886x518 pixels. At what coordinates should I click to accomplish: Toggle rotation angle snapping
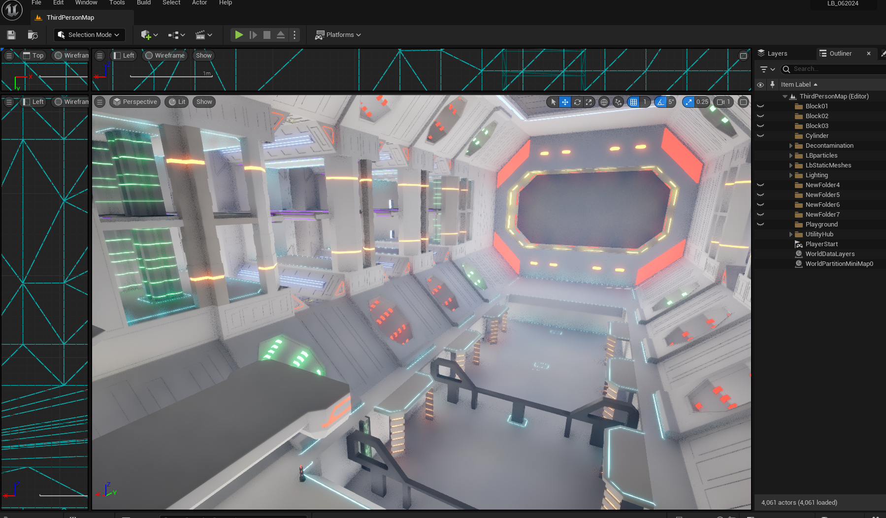point(660,102)
